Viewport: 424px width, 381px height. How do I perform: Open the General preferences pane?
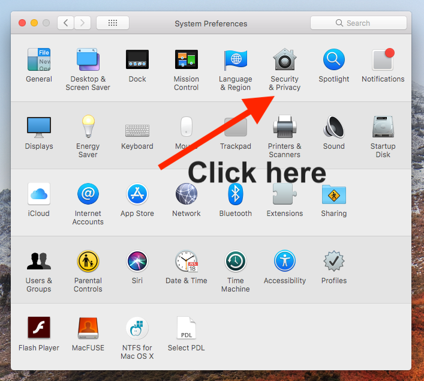(39, 59)
